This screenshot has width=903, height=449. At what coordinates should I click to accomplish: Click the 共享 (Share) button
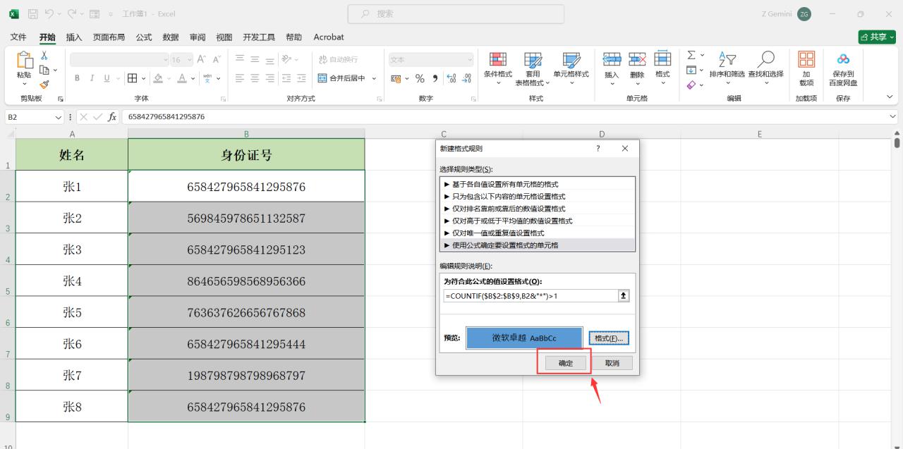tap(877, 37)
